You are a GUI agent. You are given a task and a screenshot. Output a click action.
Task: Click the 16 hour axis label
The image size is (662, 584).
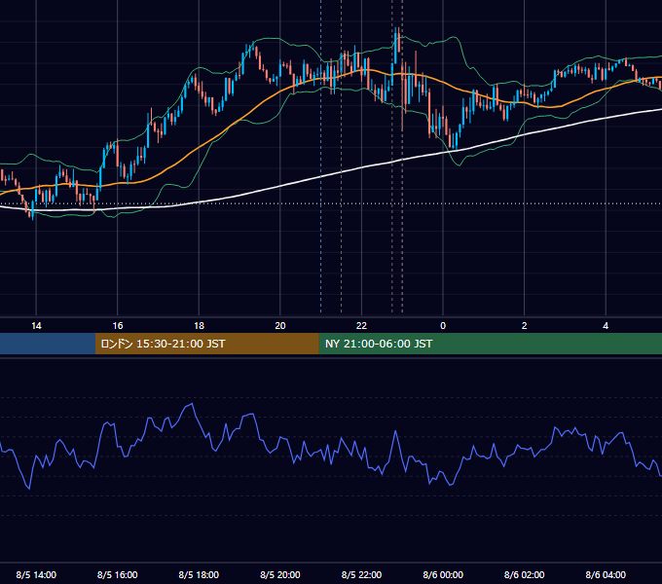tap(118, 326)
